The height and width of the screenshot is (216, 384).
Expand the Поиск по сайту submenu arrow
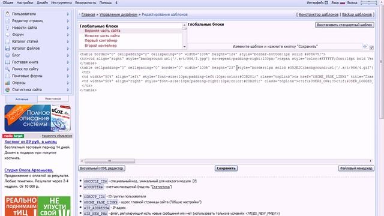tap(68, 69)
